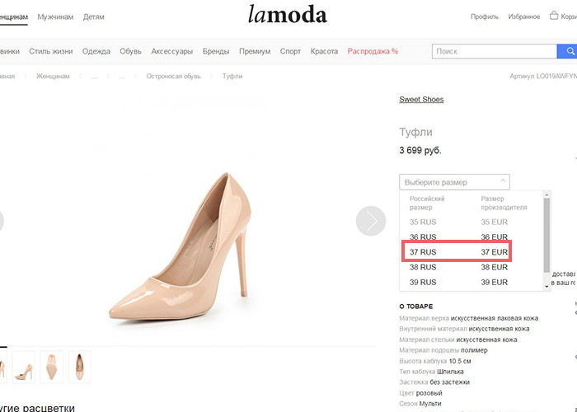
Task: Select size 37 RUS option
Action: coord(457,251)
